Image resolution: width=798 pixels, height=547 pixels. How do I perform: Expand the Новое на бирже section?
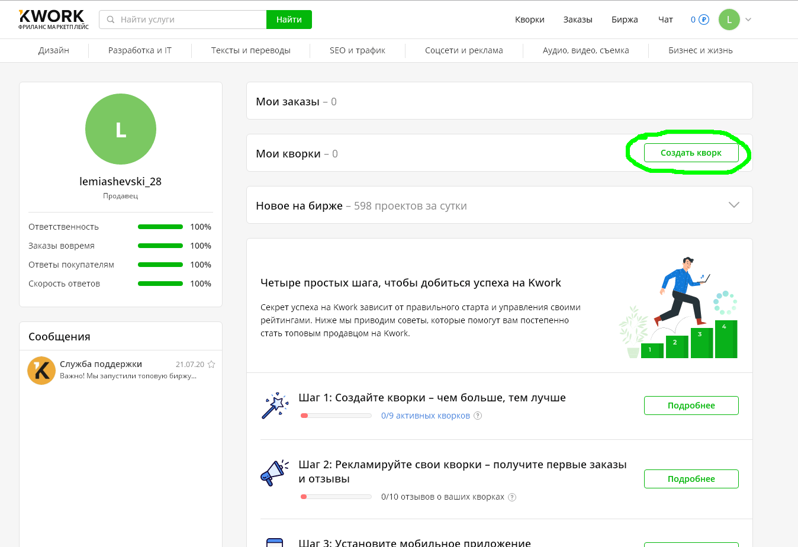click(x=734, y=205)
